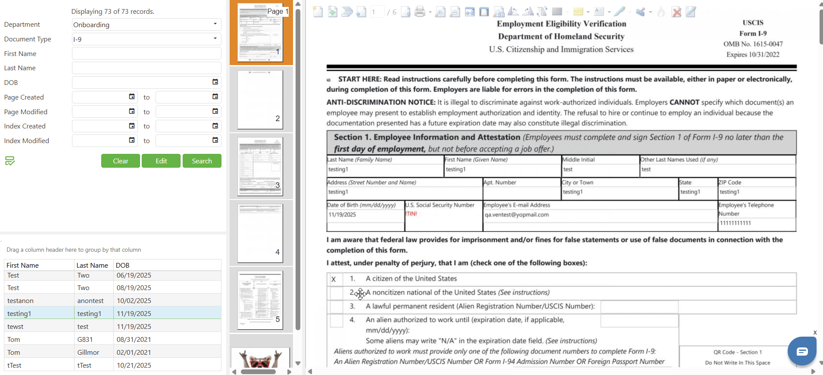Open Page Modified end date calendar
Viewport: 823px width, 375px height.
click(x=215, y=111)
